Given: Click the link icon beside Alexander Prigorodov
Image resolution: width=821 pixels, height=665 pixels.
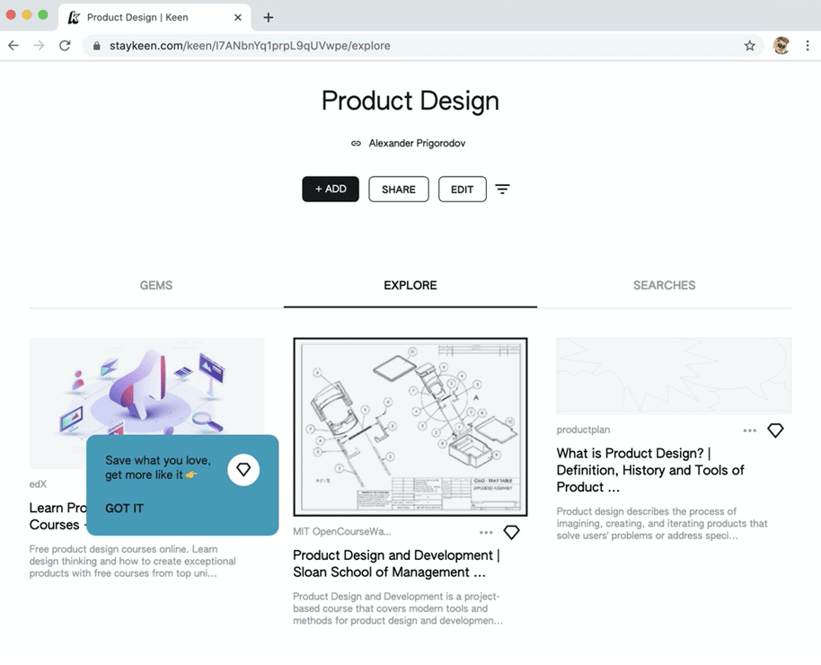Looking at the screenshot, I should (x=356, y=143).
